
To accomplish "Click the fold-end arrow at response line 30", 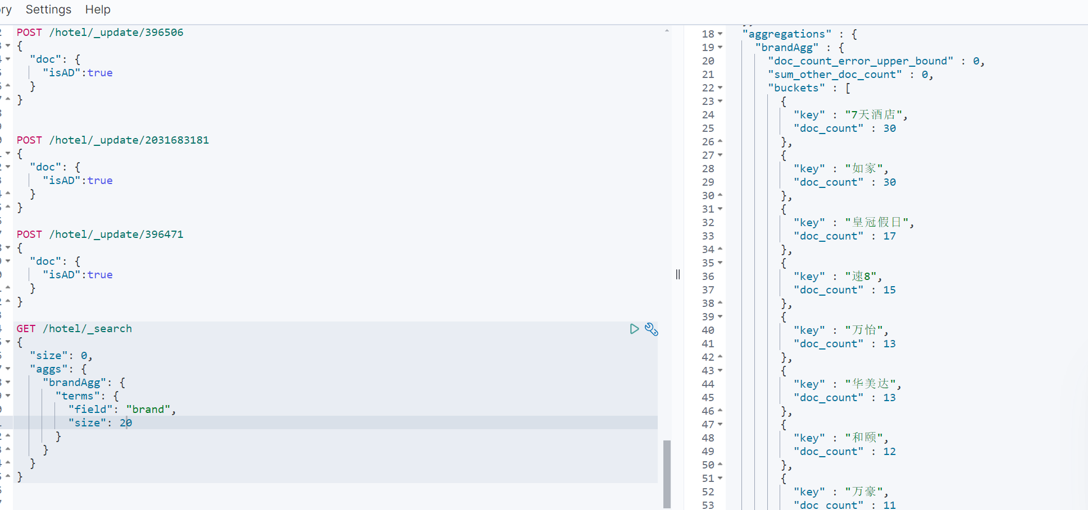I will (x=720, y=195).
